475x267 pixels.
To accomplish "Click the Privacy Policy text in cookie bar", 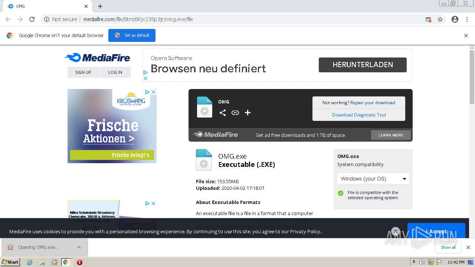I will point(305,231).
